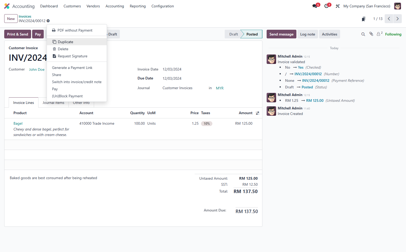Click the Print & Send button
The height and width of the screenshot is (252, 406).
pyautogui.click(x=18, y=34)
